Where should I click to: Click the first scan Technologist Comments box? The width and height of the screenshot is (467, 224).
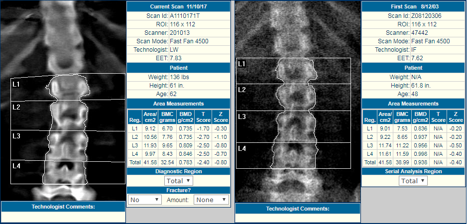click(x=297, y=217)
